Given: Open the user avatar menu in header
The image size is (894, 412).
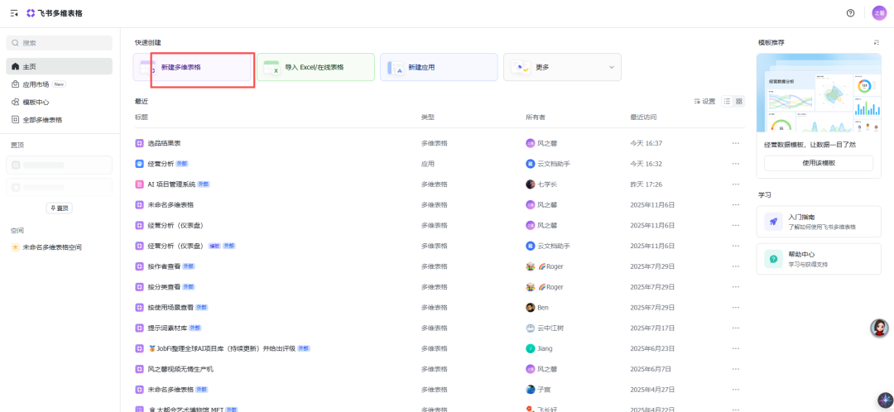Looking at the screenshot, I should tap(880, 13).
